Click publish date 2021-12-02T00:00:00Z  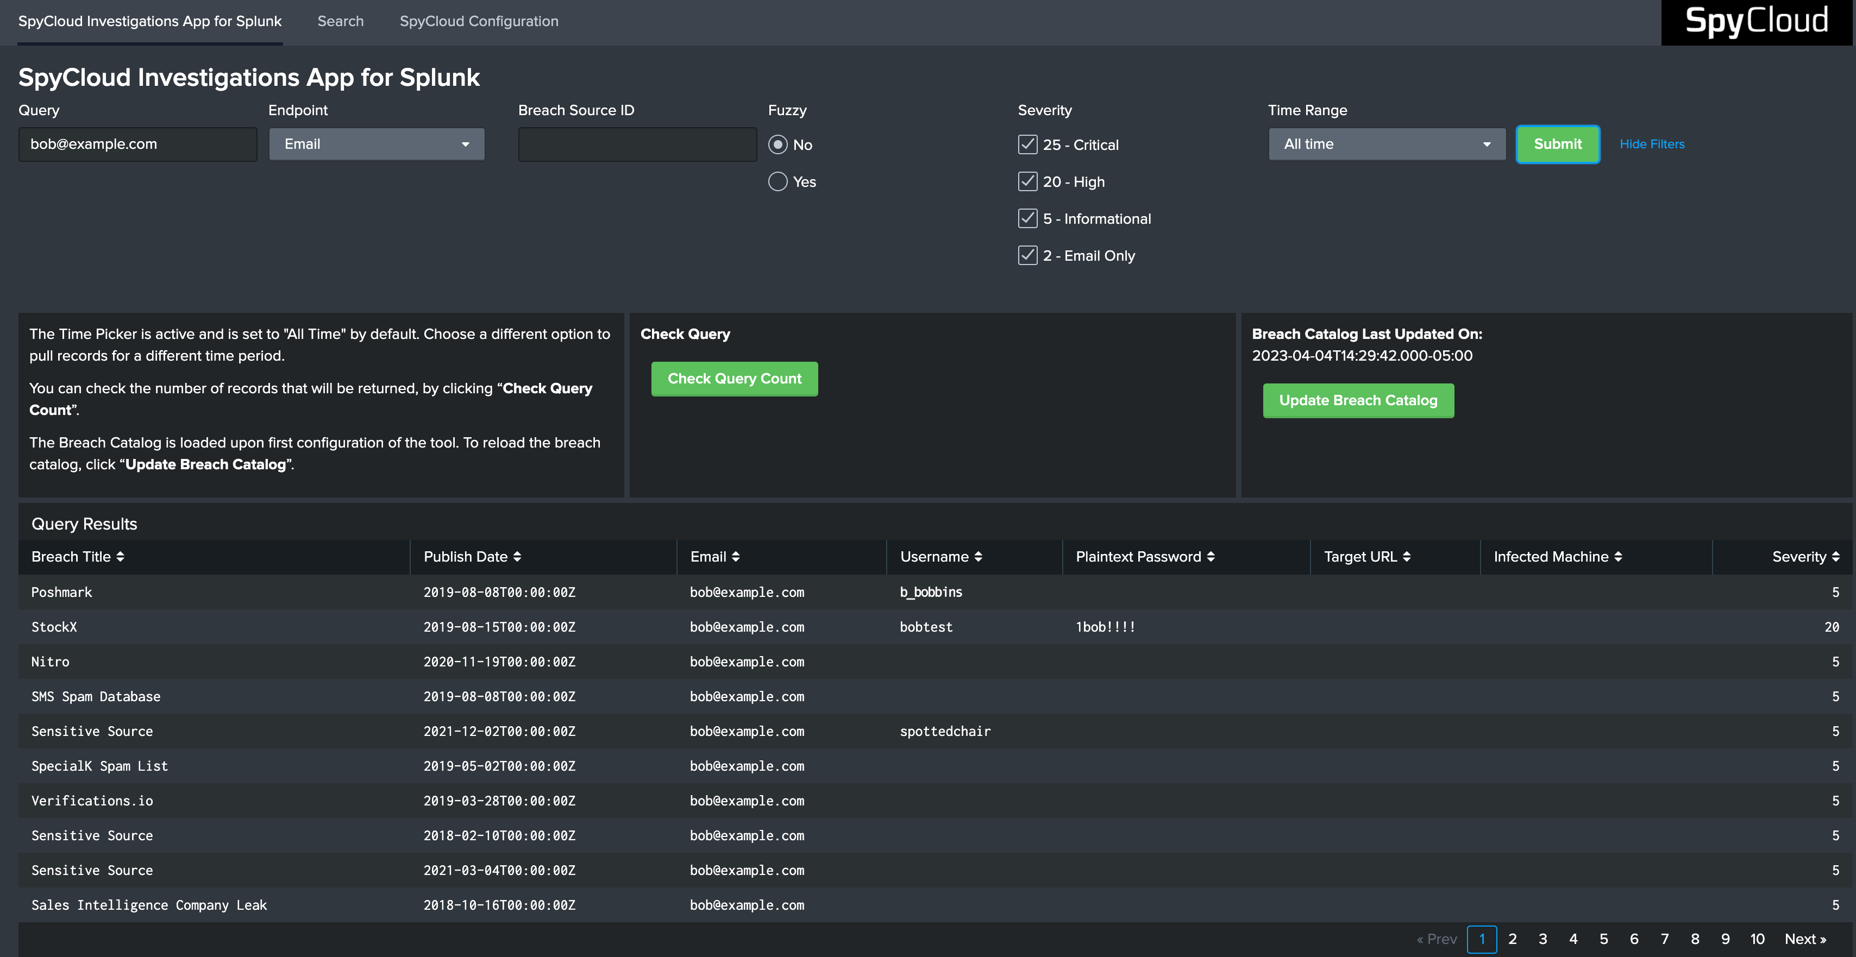499,731
